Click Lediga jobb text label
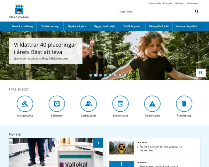 pyautogui.click(x=88, y=116)
